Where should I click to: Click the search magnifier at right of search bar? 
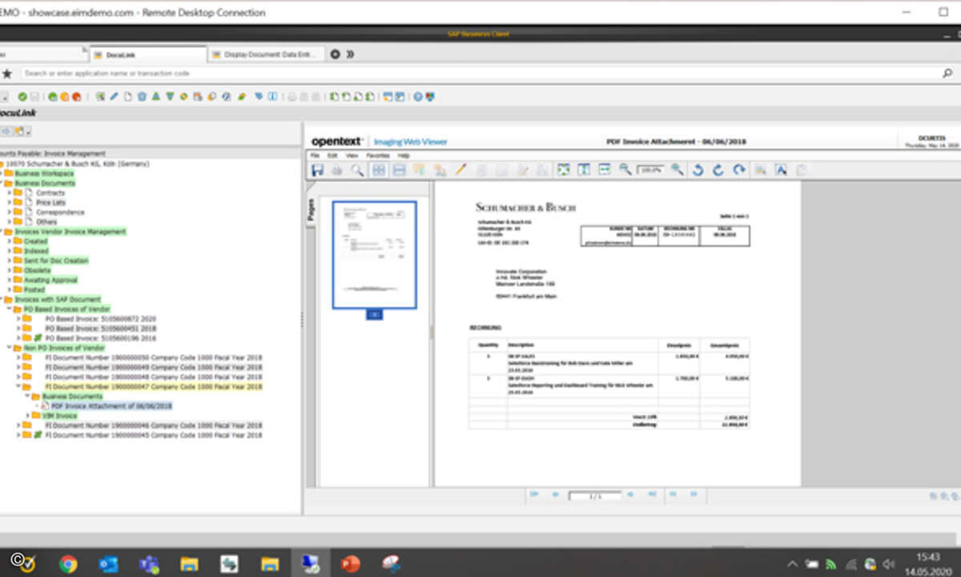947,73
